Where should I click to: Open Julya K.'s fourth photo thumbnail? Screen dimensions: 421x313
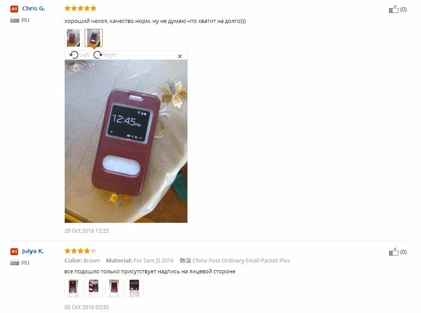(134, 288)
